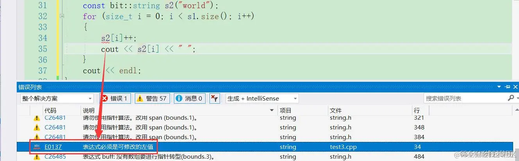The width and height of the screenshot is (519, 161).
Task: Collapse the for loop block at line 32
Action: [62, 16]
